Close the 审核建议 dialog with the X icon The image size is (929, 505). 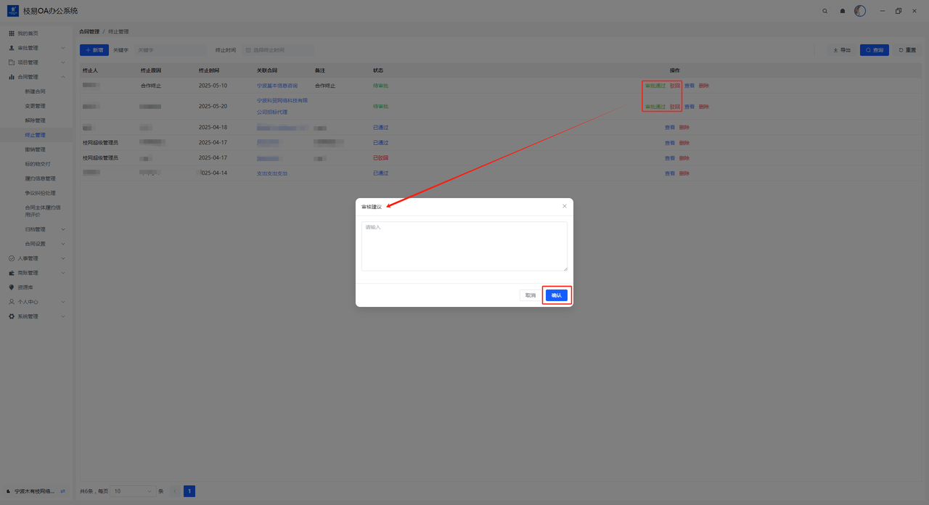(565, 206)
